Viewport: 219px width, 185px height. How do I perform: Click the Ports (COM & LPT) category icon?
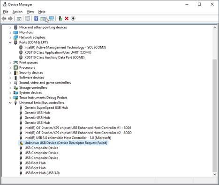coord(15,43)
